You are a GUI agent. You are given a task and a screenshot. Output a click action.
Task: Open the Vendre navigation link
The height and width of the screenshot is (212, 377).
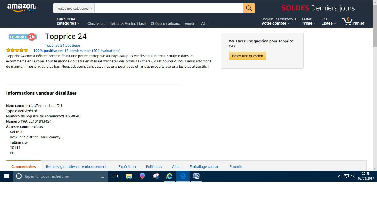(190, 23)
